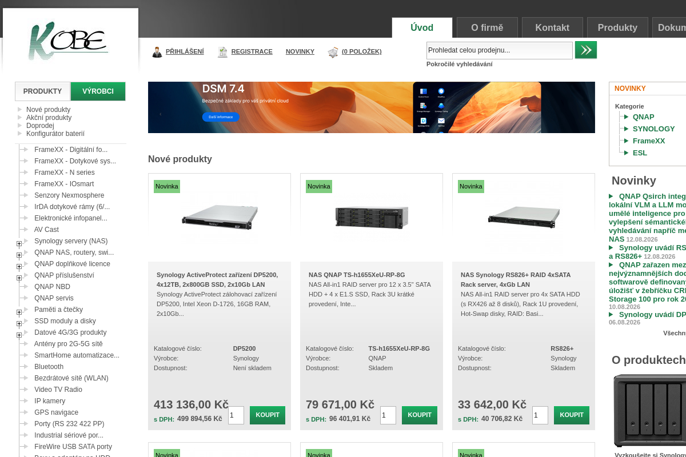
Task: Open the (0 POLOŽEK) cart link
Action: (361, 51)
